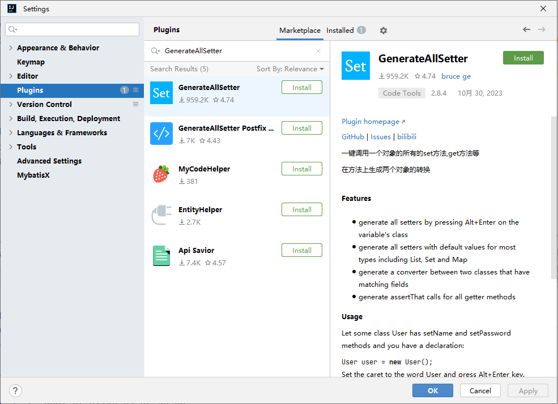Open vendor bruce ge link
558x404 pixels.
tap(456, 76)
